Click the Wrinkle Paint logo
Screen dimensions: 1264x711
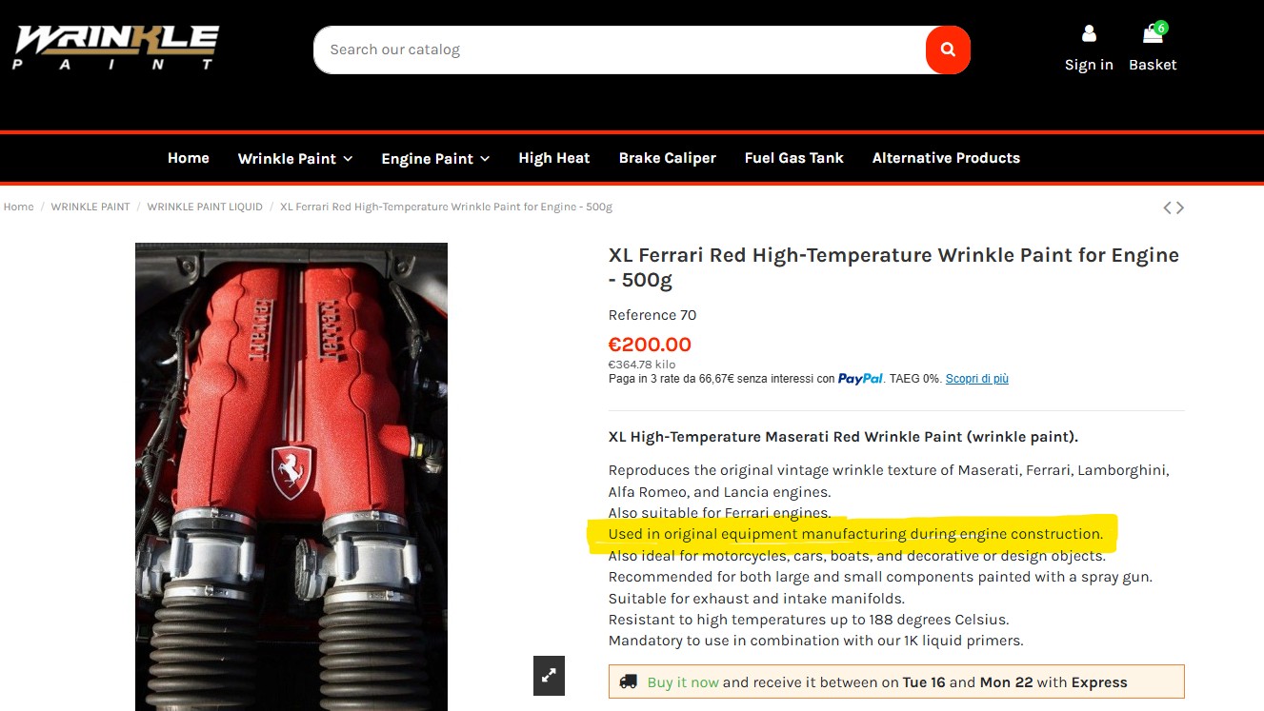115,48
